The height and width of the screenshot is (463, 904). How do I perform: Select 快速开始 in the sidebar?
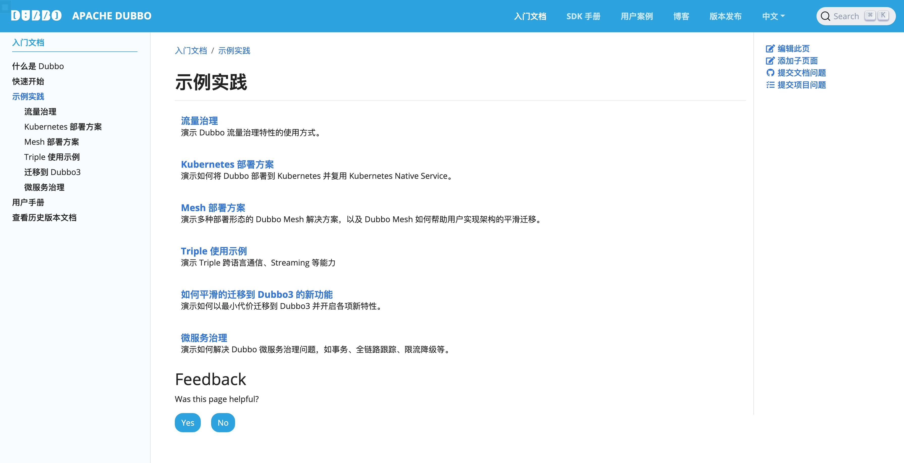(x=28, y=81)
